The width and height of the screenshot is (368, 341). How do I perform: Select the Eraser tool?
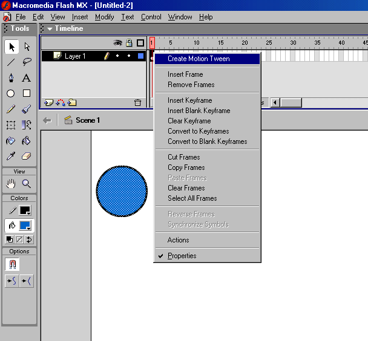(27, 157)
